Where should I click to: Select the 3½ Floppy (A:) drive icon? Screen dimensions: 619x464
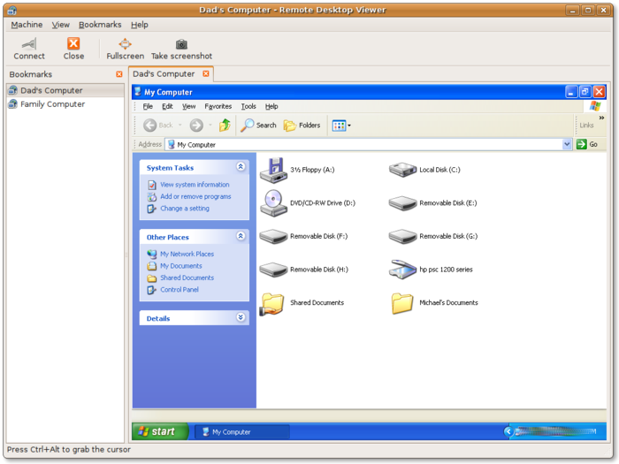point(273,170)
